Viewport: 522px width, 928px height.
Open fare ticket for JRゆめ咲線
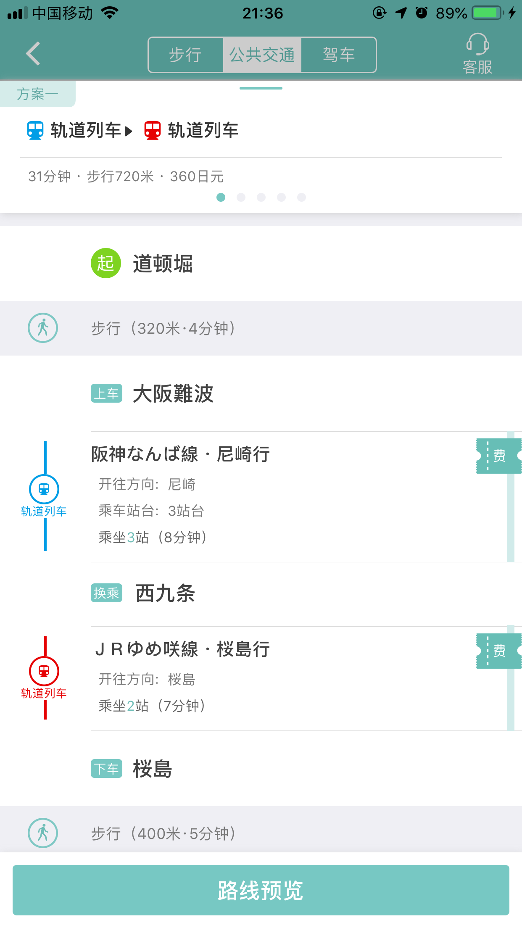(x=498, y=651)
